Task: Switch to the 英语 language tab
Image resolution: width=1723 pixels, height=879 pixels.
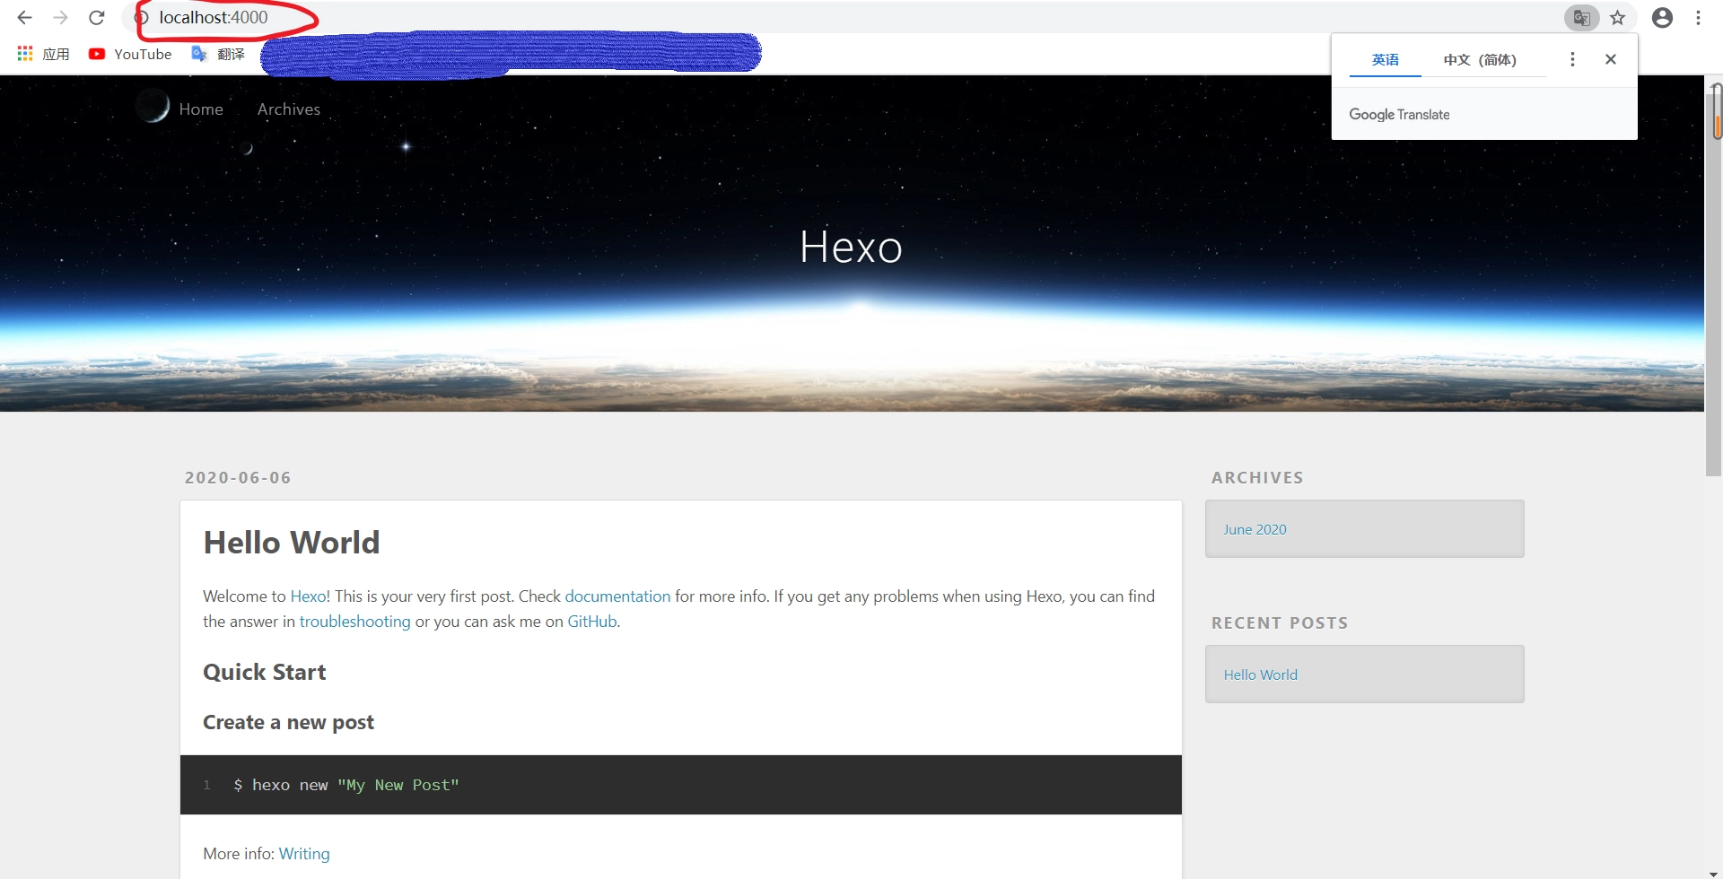Action: (x=1385, y=60)
